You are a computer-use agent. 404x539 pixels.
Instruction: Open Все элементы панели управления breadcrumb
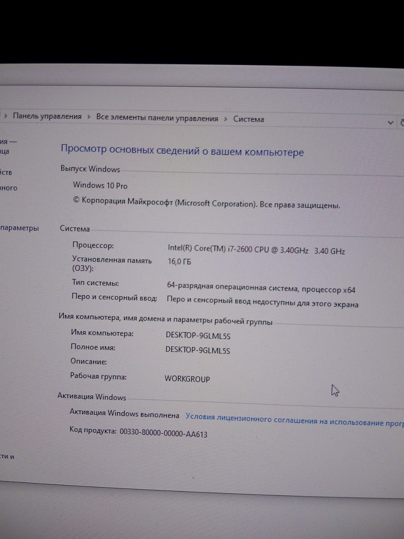[157, 118]
